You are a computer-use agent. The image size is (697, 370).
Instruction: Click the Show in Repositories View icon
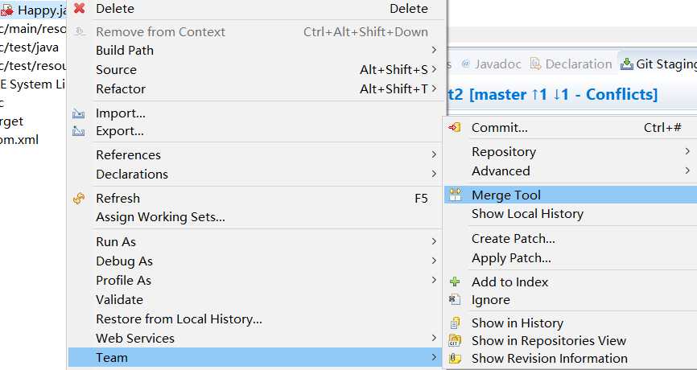click(x=455, y=341)
